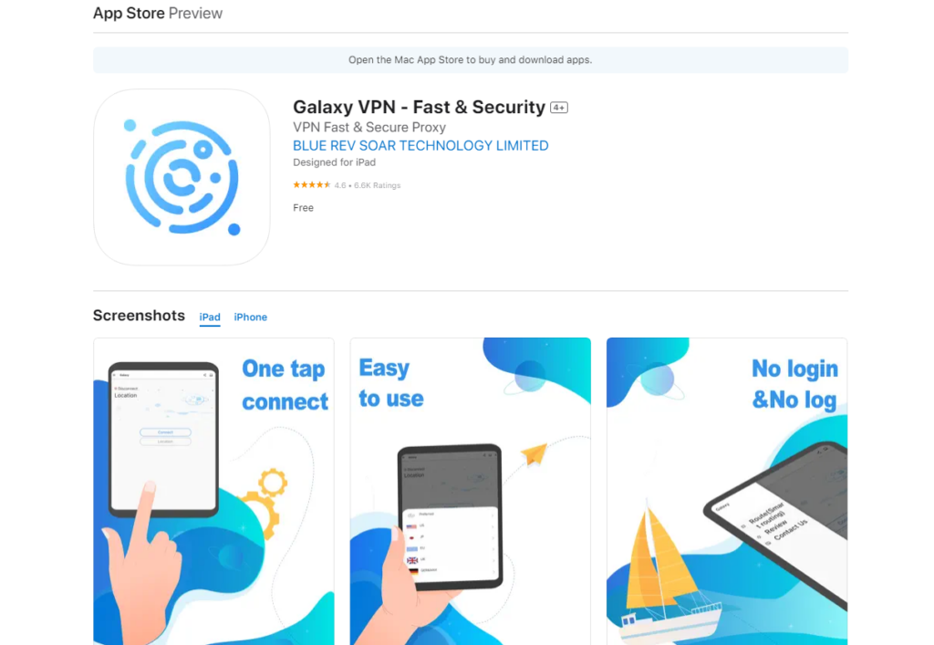Click the orange paper plane illustration

534,453
